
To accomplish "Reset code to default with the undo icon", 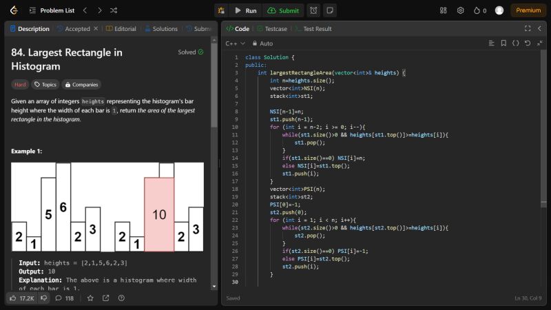I will click(x=528, y=43).
